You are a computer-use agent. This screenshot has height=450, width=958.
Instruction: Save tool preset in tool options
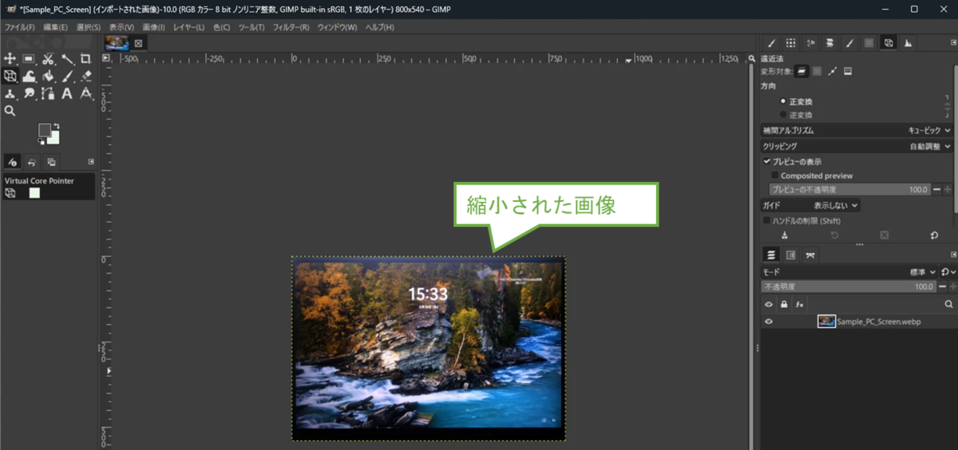pos(784,235)
